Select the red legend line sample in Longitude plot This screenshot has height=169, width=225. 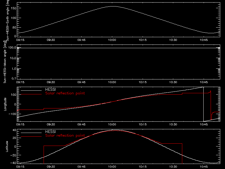[x=31, y=94]
